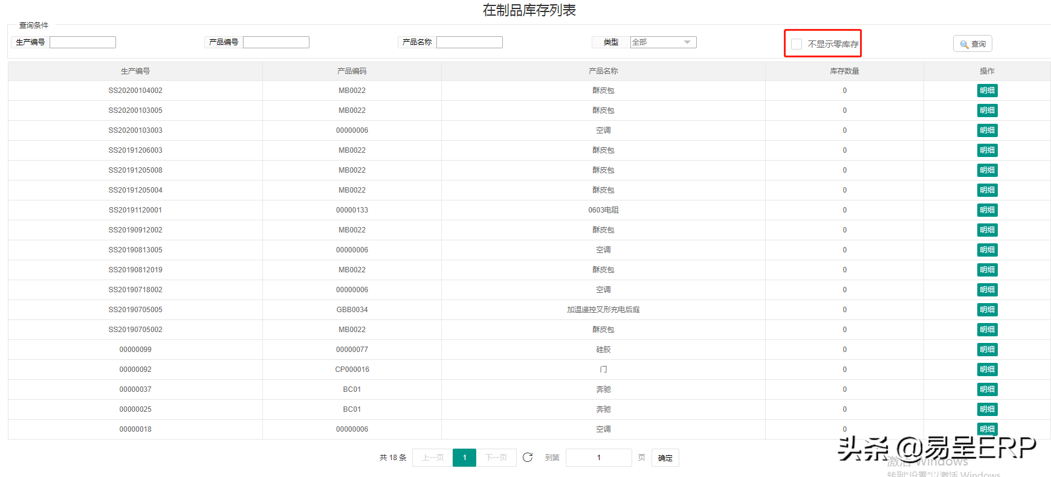Open the 类型 dropdown showing 全部
This screenshot has height=477, width=1051.
[x=663, y=42]
